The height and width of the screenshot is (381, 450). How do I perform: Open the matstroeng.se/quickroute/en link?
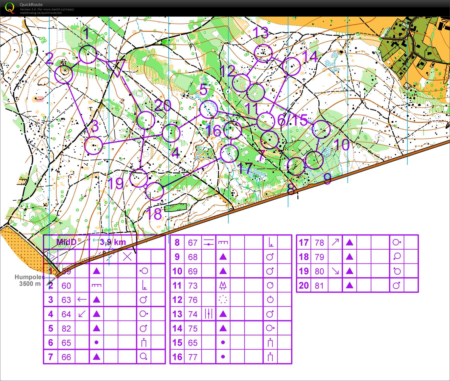(41, 13)
